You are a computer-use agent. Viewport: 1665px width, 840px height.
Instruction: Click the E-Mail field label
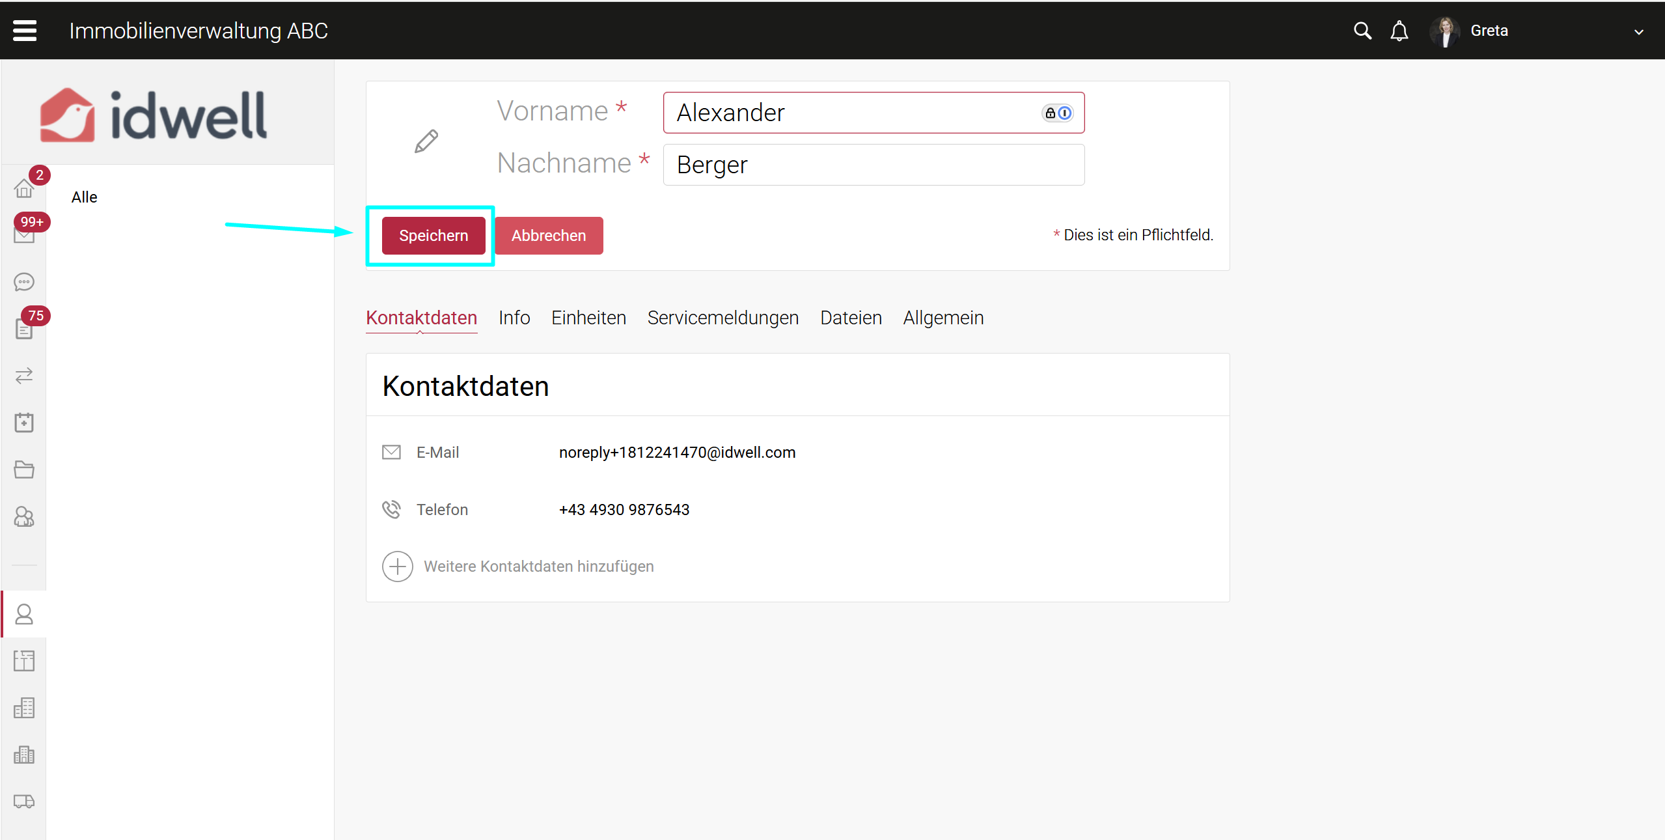coord(437,453)
